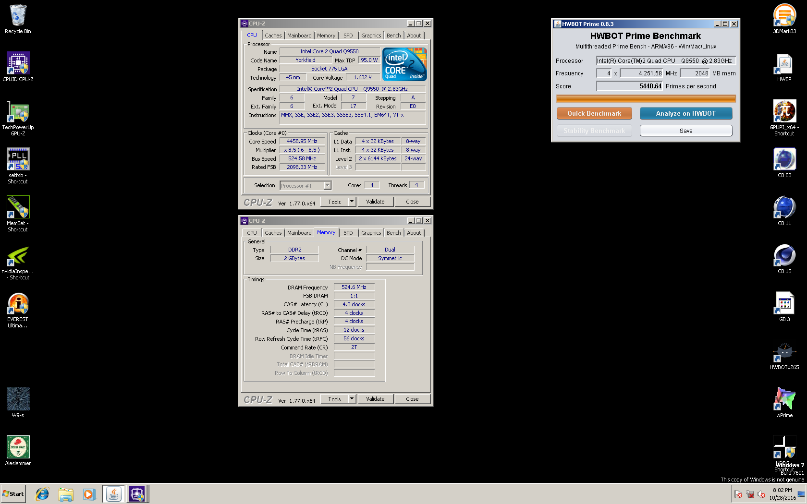Click Internet Explorer taskbar icon
This screenshot has width=807, height=504.
[42, 494]
